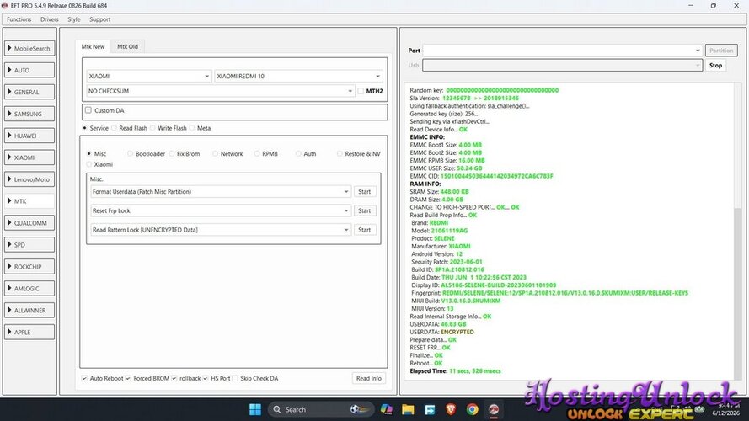
Task: Open File Explorer from the taskbar
Action: [408, 409]
